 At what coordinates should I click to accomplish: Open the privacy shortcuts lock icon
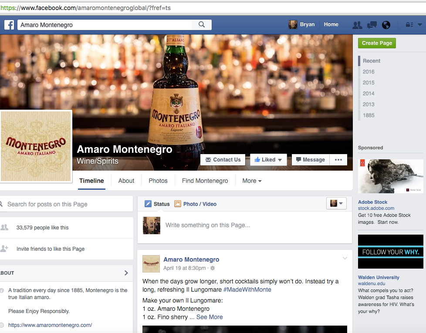[x=409, y=25]
